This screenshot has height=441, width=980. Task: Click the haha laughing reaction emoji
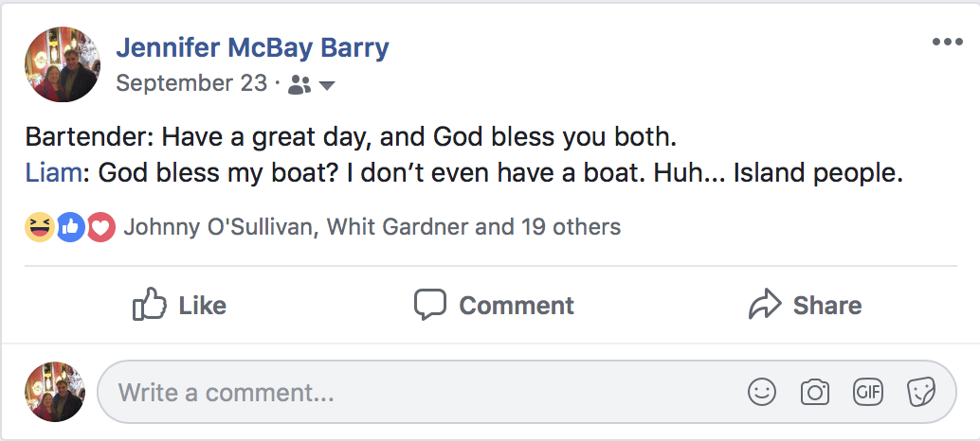(40, 227)
